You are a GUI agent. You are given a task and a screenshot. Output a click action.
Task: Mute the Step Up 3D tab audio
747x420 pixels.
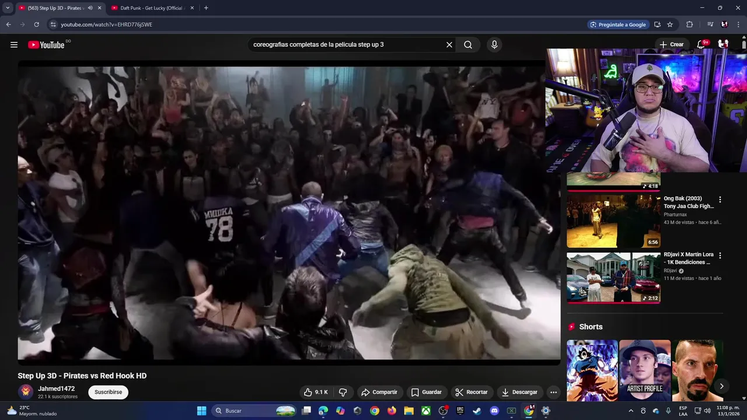tap(90, 8)
